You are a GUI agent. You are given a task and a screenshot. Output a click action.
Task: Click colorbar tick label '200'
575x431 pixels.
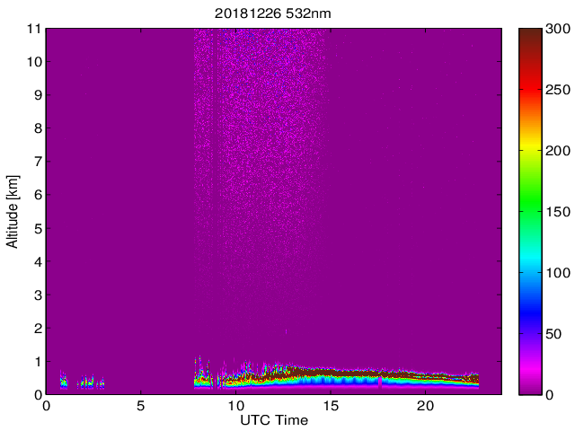tap(558, 151)
